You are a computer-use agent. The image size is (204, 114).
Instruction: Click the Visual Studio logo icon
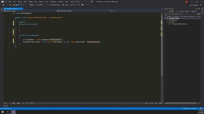point(2,2)
